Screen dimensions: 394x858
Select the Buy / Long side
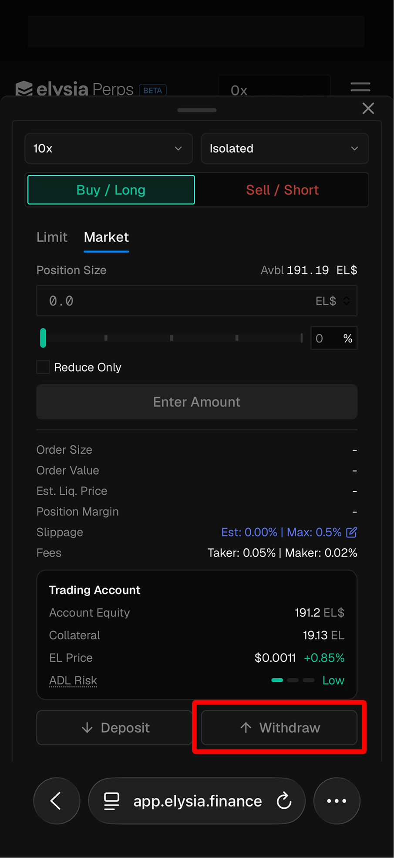111,190
